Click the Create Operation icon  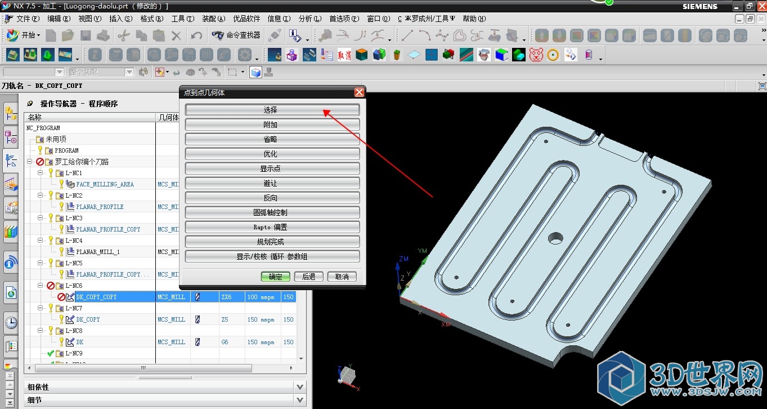(x=66, y=55)
